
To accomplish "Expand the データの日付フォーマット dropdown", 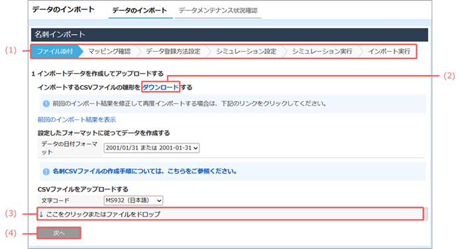I will pyautogui.click(x=152, y=147).
